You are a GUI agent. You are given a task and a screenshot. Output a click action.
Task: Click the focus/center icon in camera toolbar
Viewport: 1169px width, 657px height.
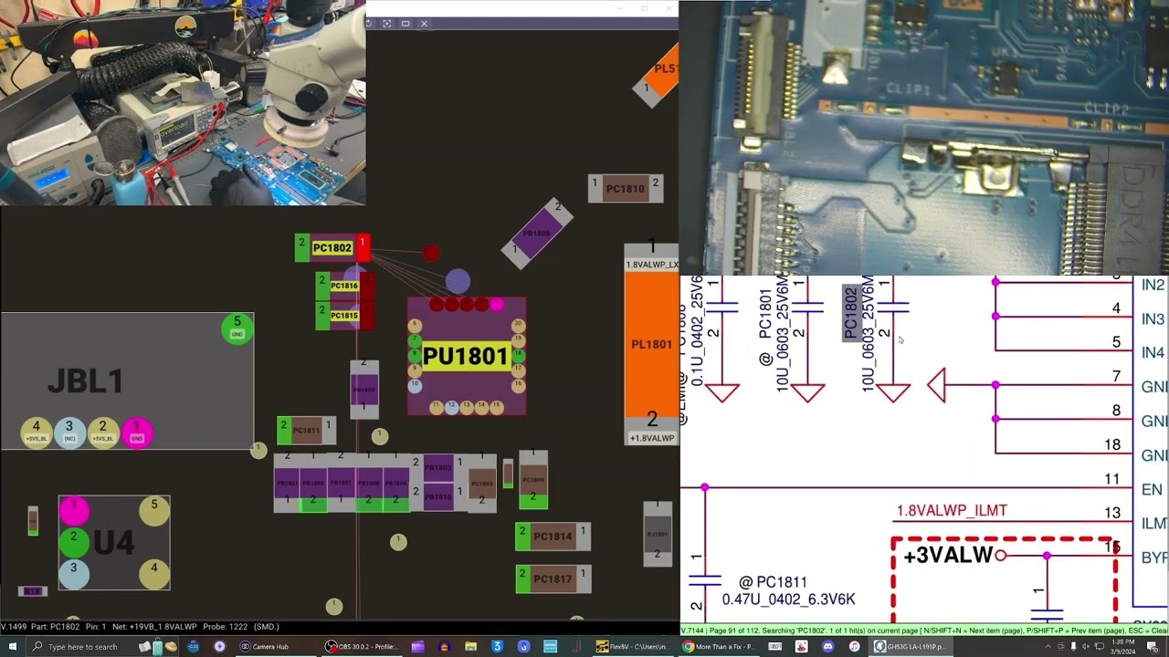point(386,23)
